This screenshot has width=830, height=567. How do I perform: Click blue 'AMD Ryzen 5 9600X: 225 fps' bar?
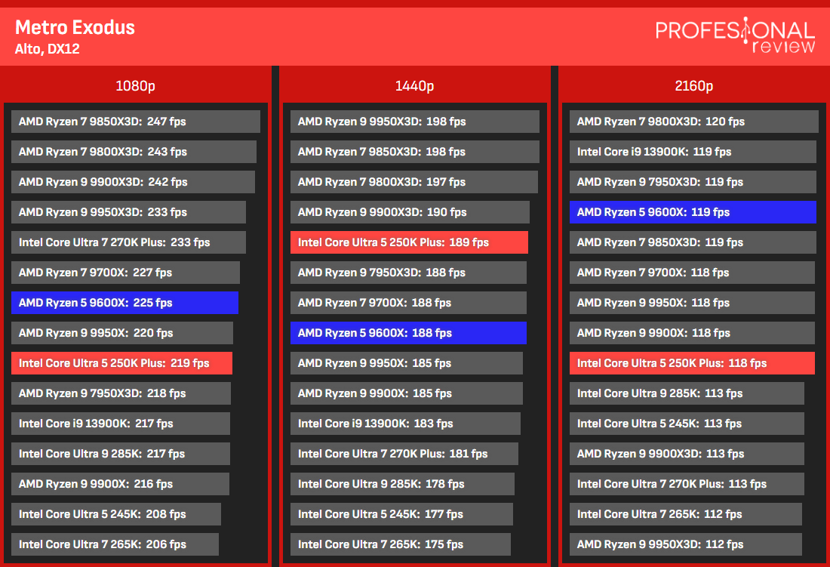coord(125,302)
